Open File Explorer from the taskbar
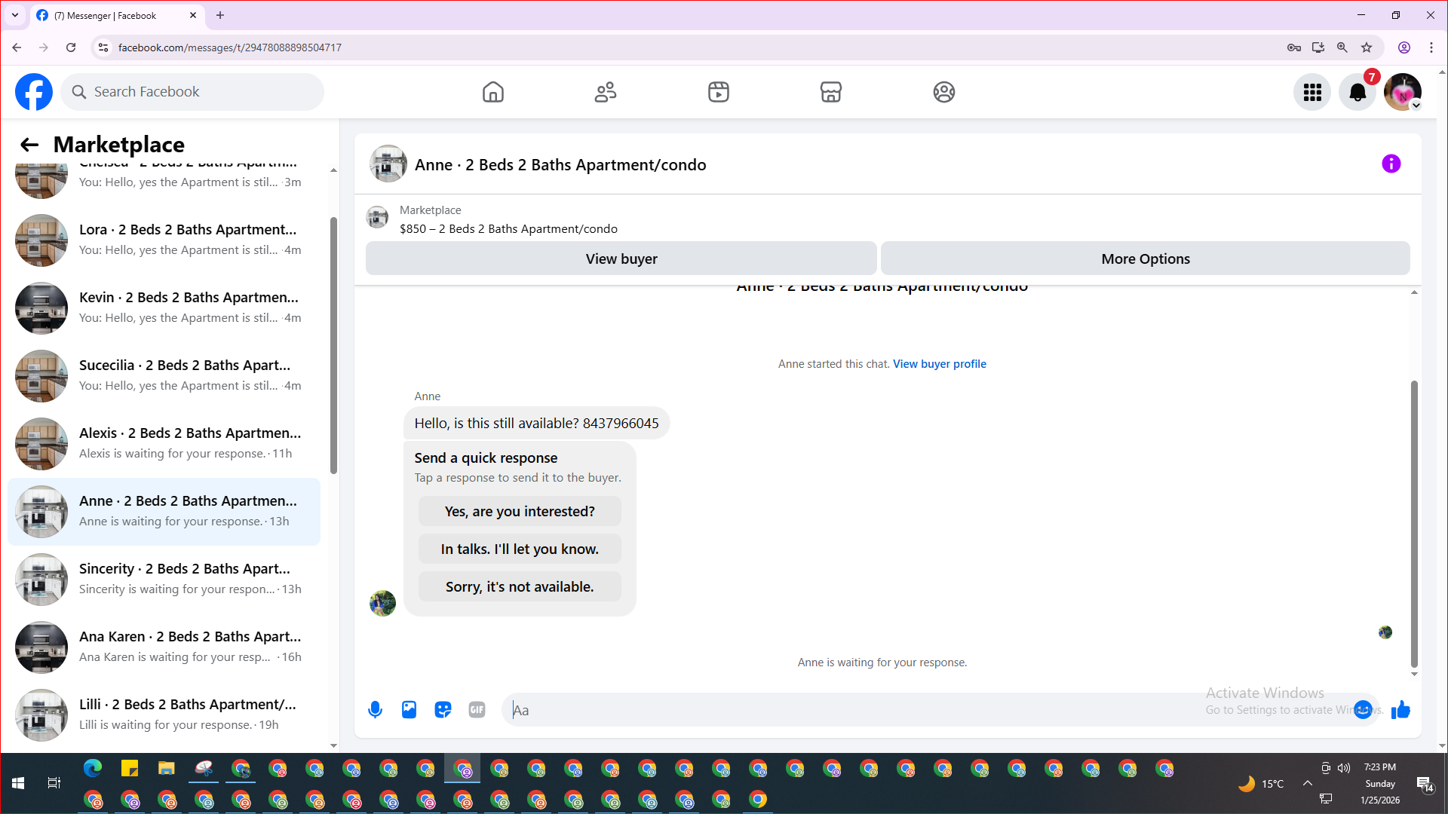 pos(167,768)
